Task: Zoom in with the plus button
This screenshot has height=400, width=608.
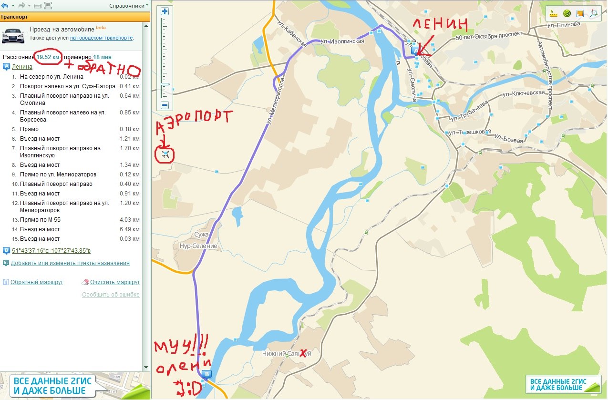Action: 165,11
